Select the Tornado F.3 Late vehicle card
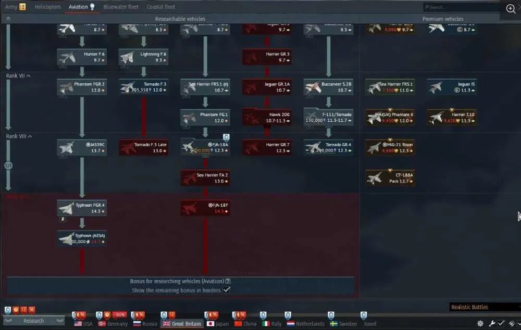Screen dimensions: 521x330 144,148
